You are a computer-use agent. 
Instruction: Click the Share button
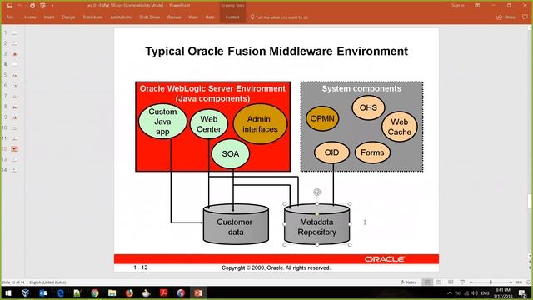506,17
